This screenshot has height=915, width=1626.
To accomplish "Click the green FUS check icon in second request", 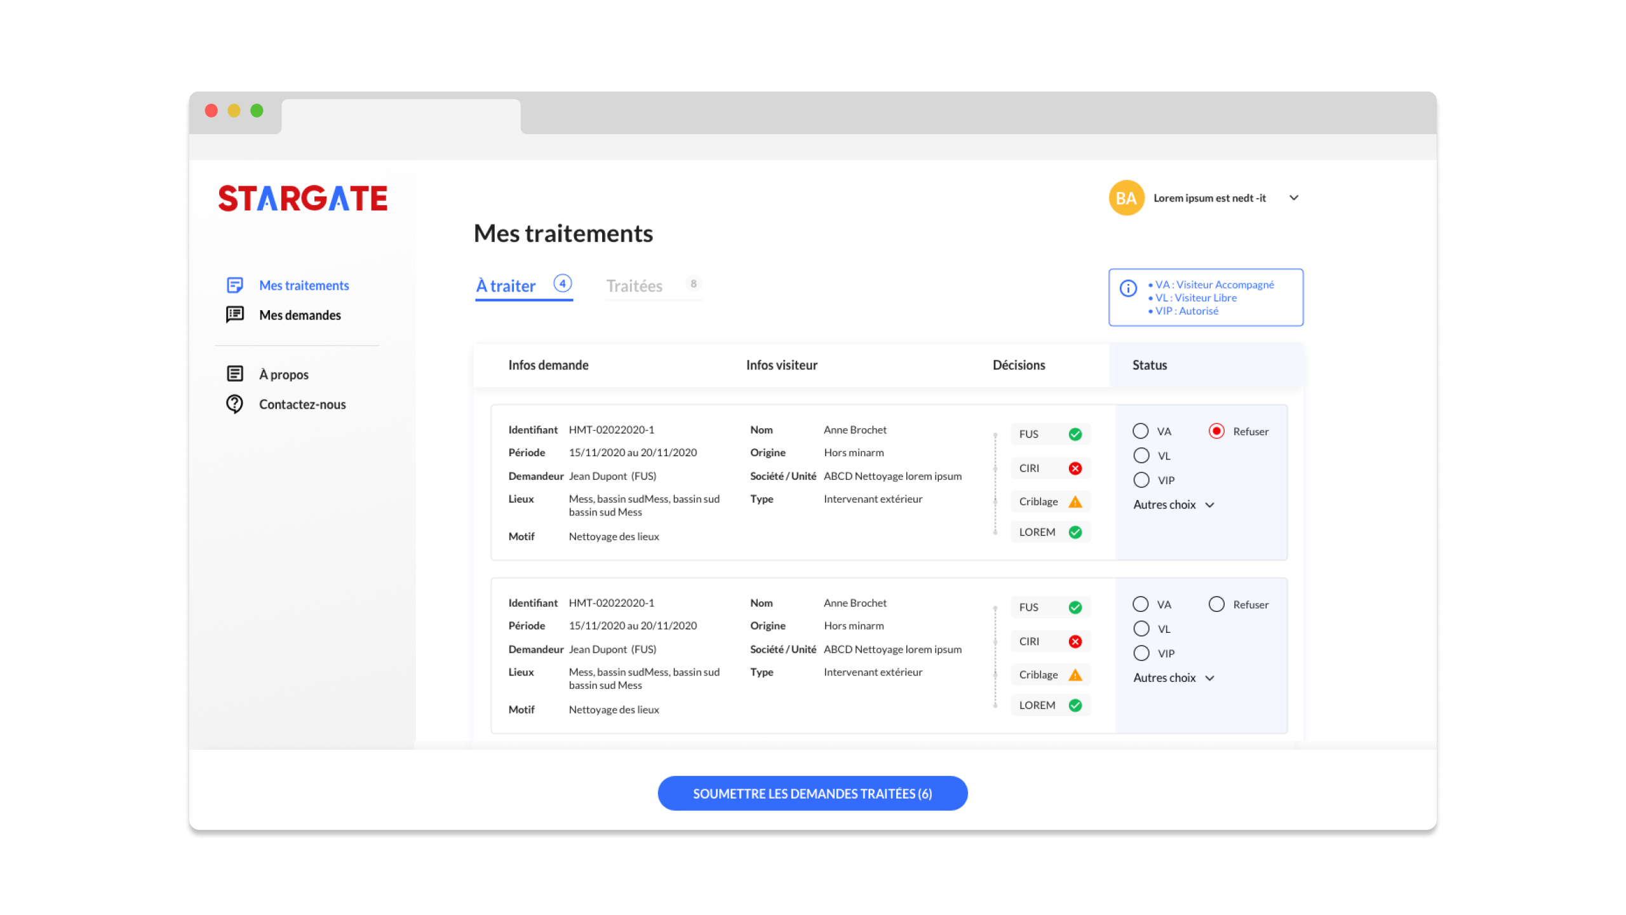I will (1075, 607).
